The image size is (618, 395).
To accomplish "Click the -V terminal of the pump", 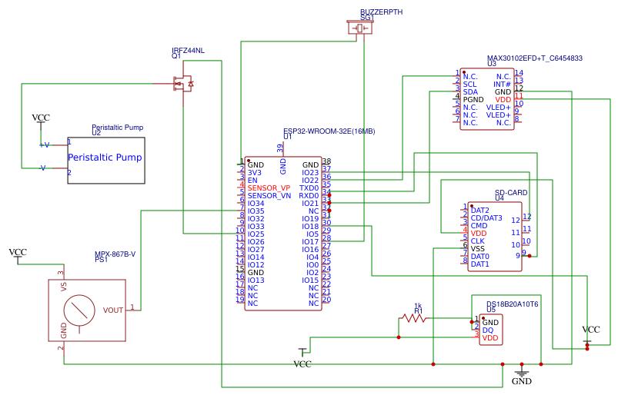I will (x=42, y=168).
